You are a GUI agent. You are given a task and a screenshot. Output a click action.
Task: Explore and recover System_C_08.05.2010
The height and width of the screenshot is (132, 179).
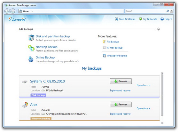[120, 90]
